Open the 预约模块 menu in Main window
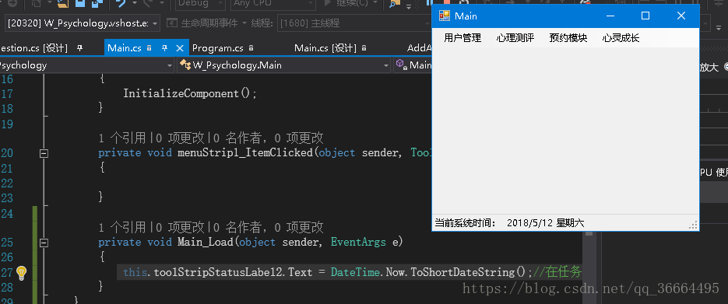The height and width of the screenshot is (304, 728). click(x=568, y=38)
